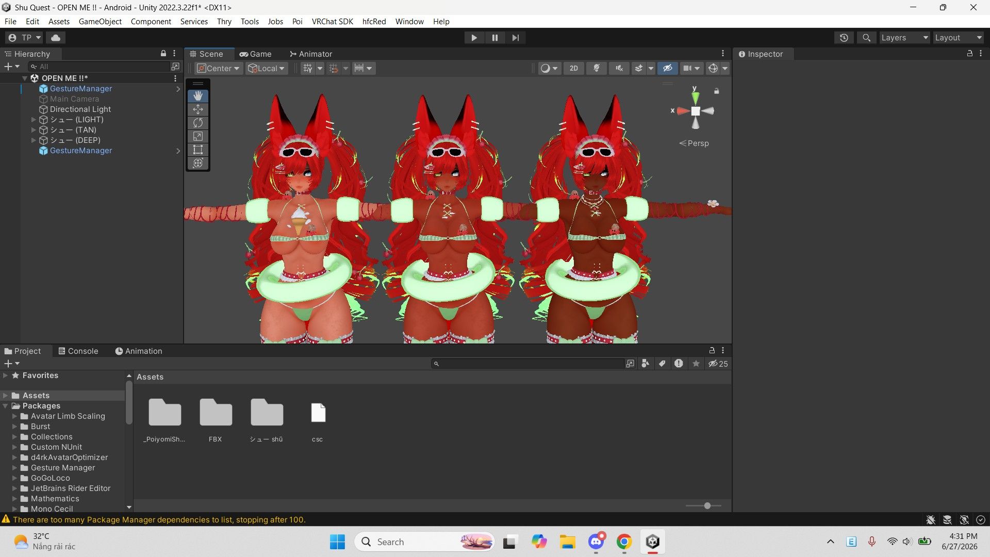
Task: Switch to the Game tab
Action: 255,54
